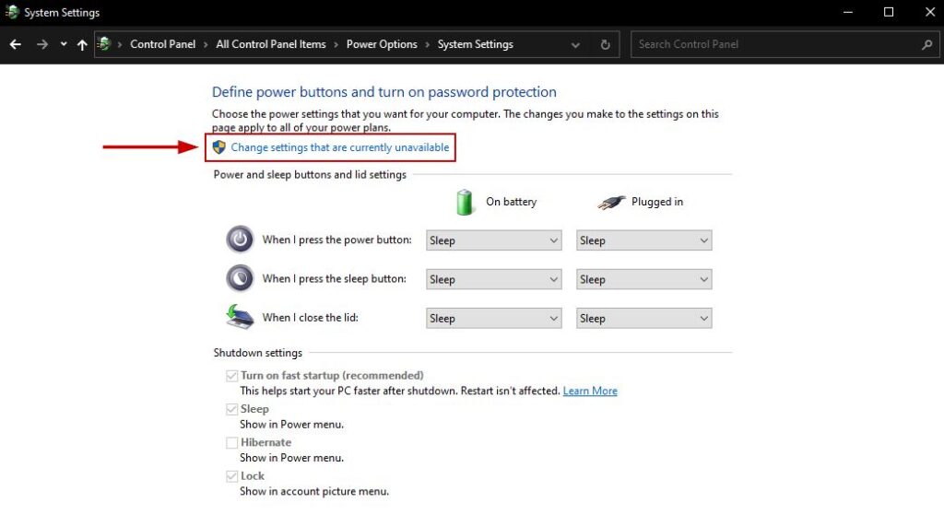Open On battery close lid dropdown
This screenshot has height=514, width=944.
tap(494, 319)
